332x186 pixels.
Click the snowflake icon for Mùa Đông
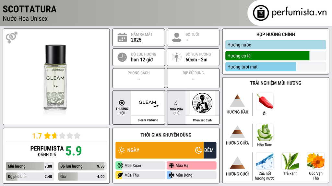[172, 175]
